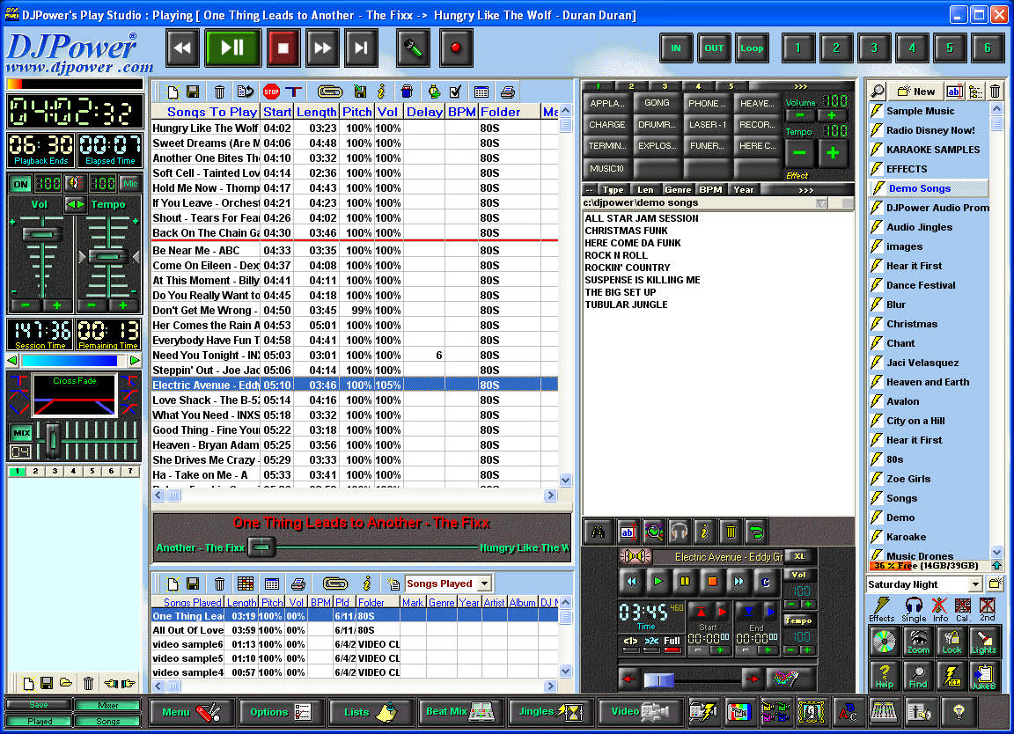Click the red record button
The height and width of the screenshot is (734, 1014).
[456, 48]
